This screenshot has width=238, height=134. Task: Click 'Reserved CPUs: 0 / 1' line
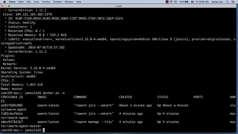[26, 31]
